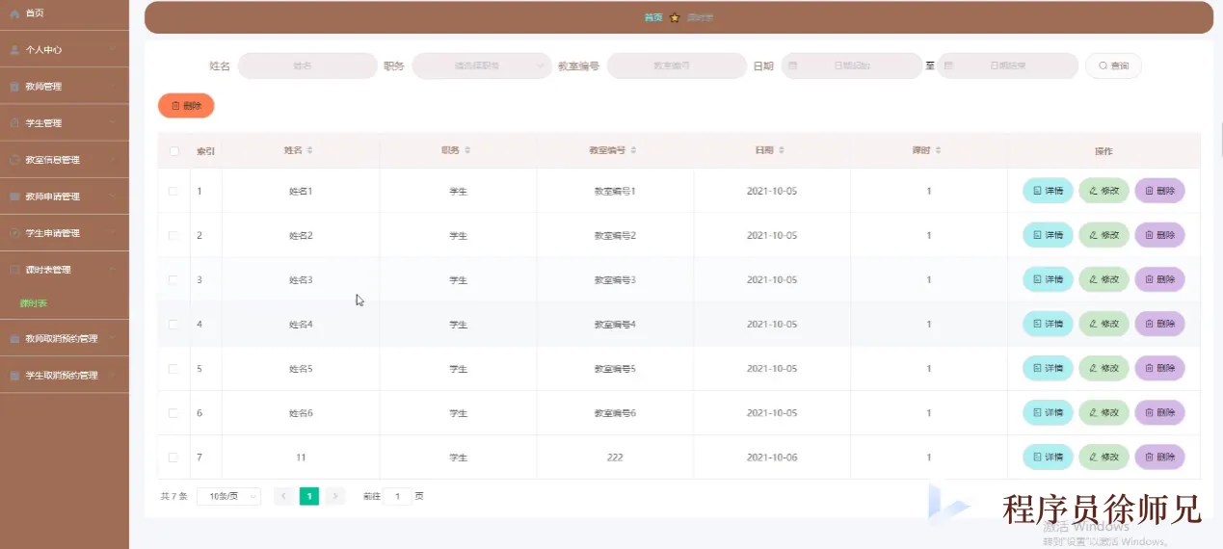Check the checkbox for row 姓名6
The image size is (1223, 549).
[173, 412]
